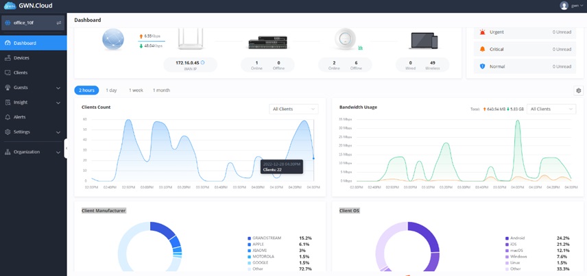This screenshot has height=276, width=587.
Task: Click the info icon next to WAN IP
Action: (202, 62)
